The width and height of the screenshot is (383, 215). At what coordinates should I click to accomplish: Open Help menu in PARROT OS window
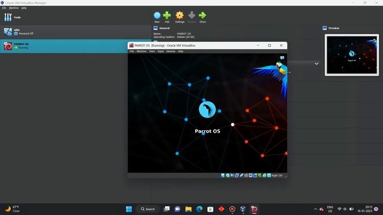point(181,51)
